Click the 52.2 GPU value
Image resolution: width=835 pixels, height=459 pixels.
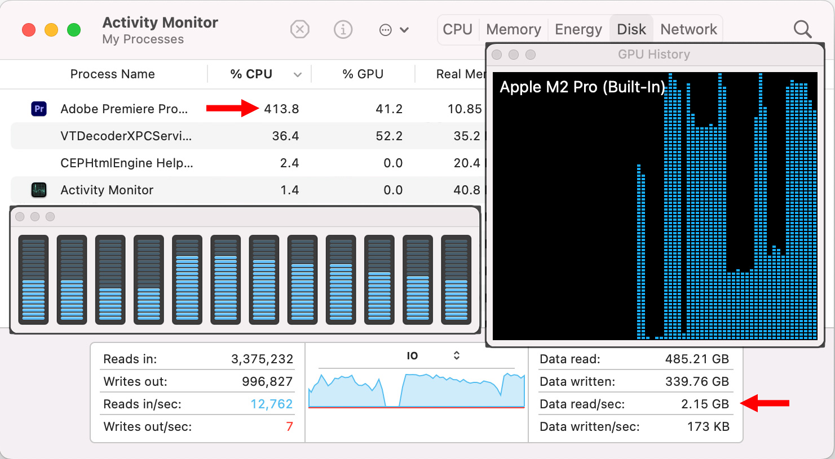389,136
